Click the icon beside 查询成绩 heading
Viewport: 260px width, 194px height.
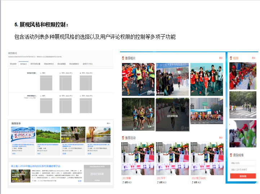point(231,155)
